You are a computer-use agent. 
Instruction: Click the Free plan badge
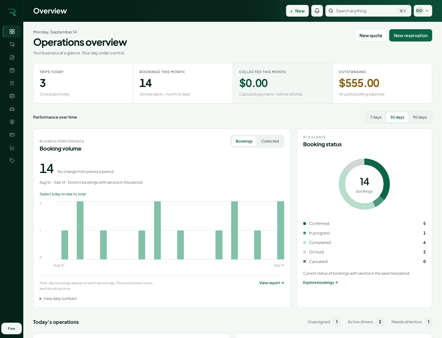pos(11,328)
